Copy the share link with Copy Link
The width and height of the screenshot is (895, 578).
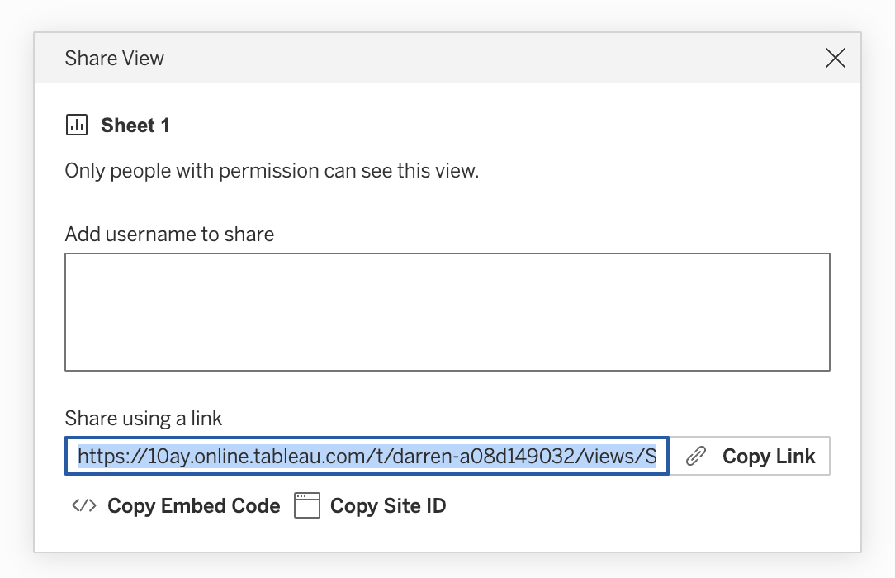(750, 456)
